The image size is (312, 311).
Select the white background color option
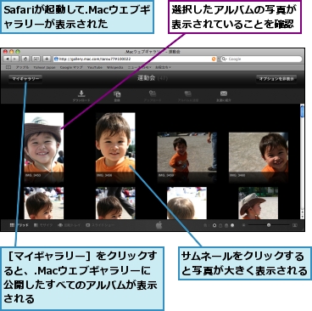[232, 225]
